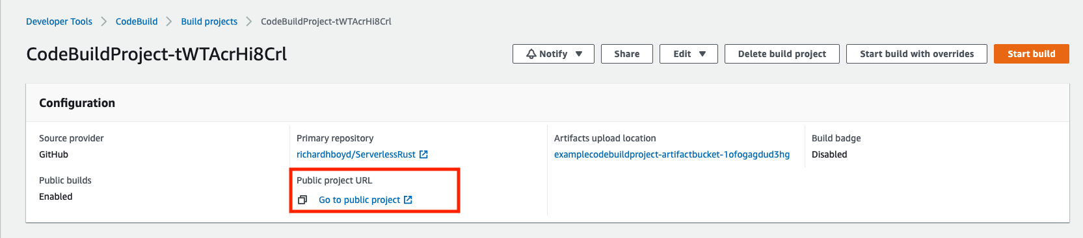
Task: Open Developer Tools breadcrumb link
Action: (x=59, y=21)
